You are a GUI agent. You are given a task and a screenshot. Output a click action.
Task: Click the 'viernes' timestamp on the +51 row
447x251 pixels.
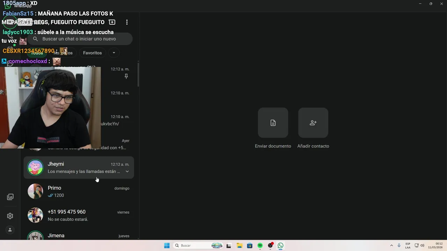(x=123, y=212)
